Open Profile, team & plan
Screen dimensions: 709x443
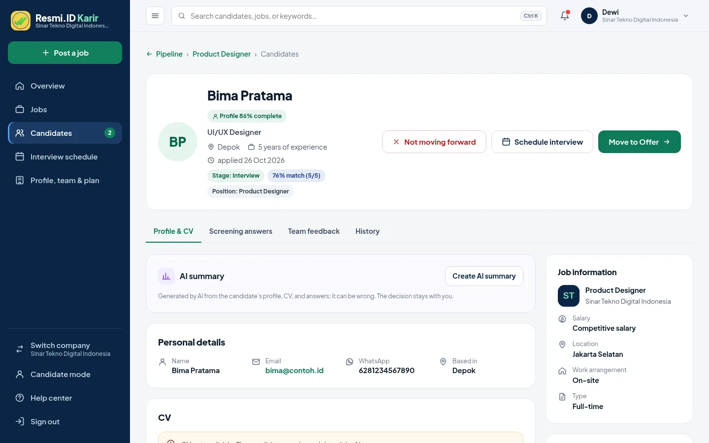click(65, 181)
